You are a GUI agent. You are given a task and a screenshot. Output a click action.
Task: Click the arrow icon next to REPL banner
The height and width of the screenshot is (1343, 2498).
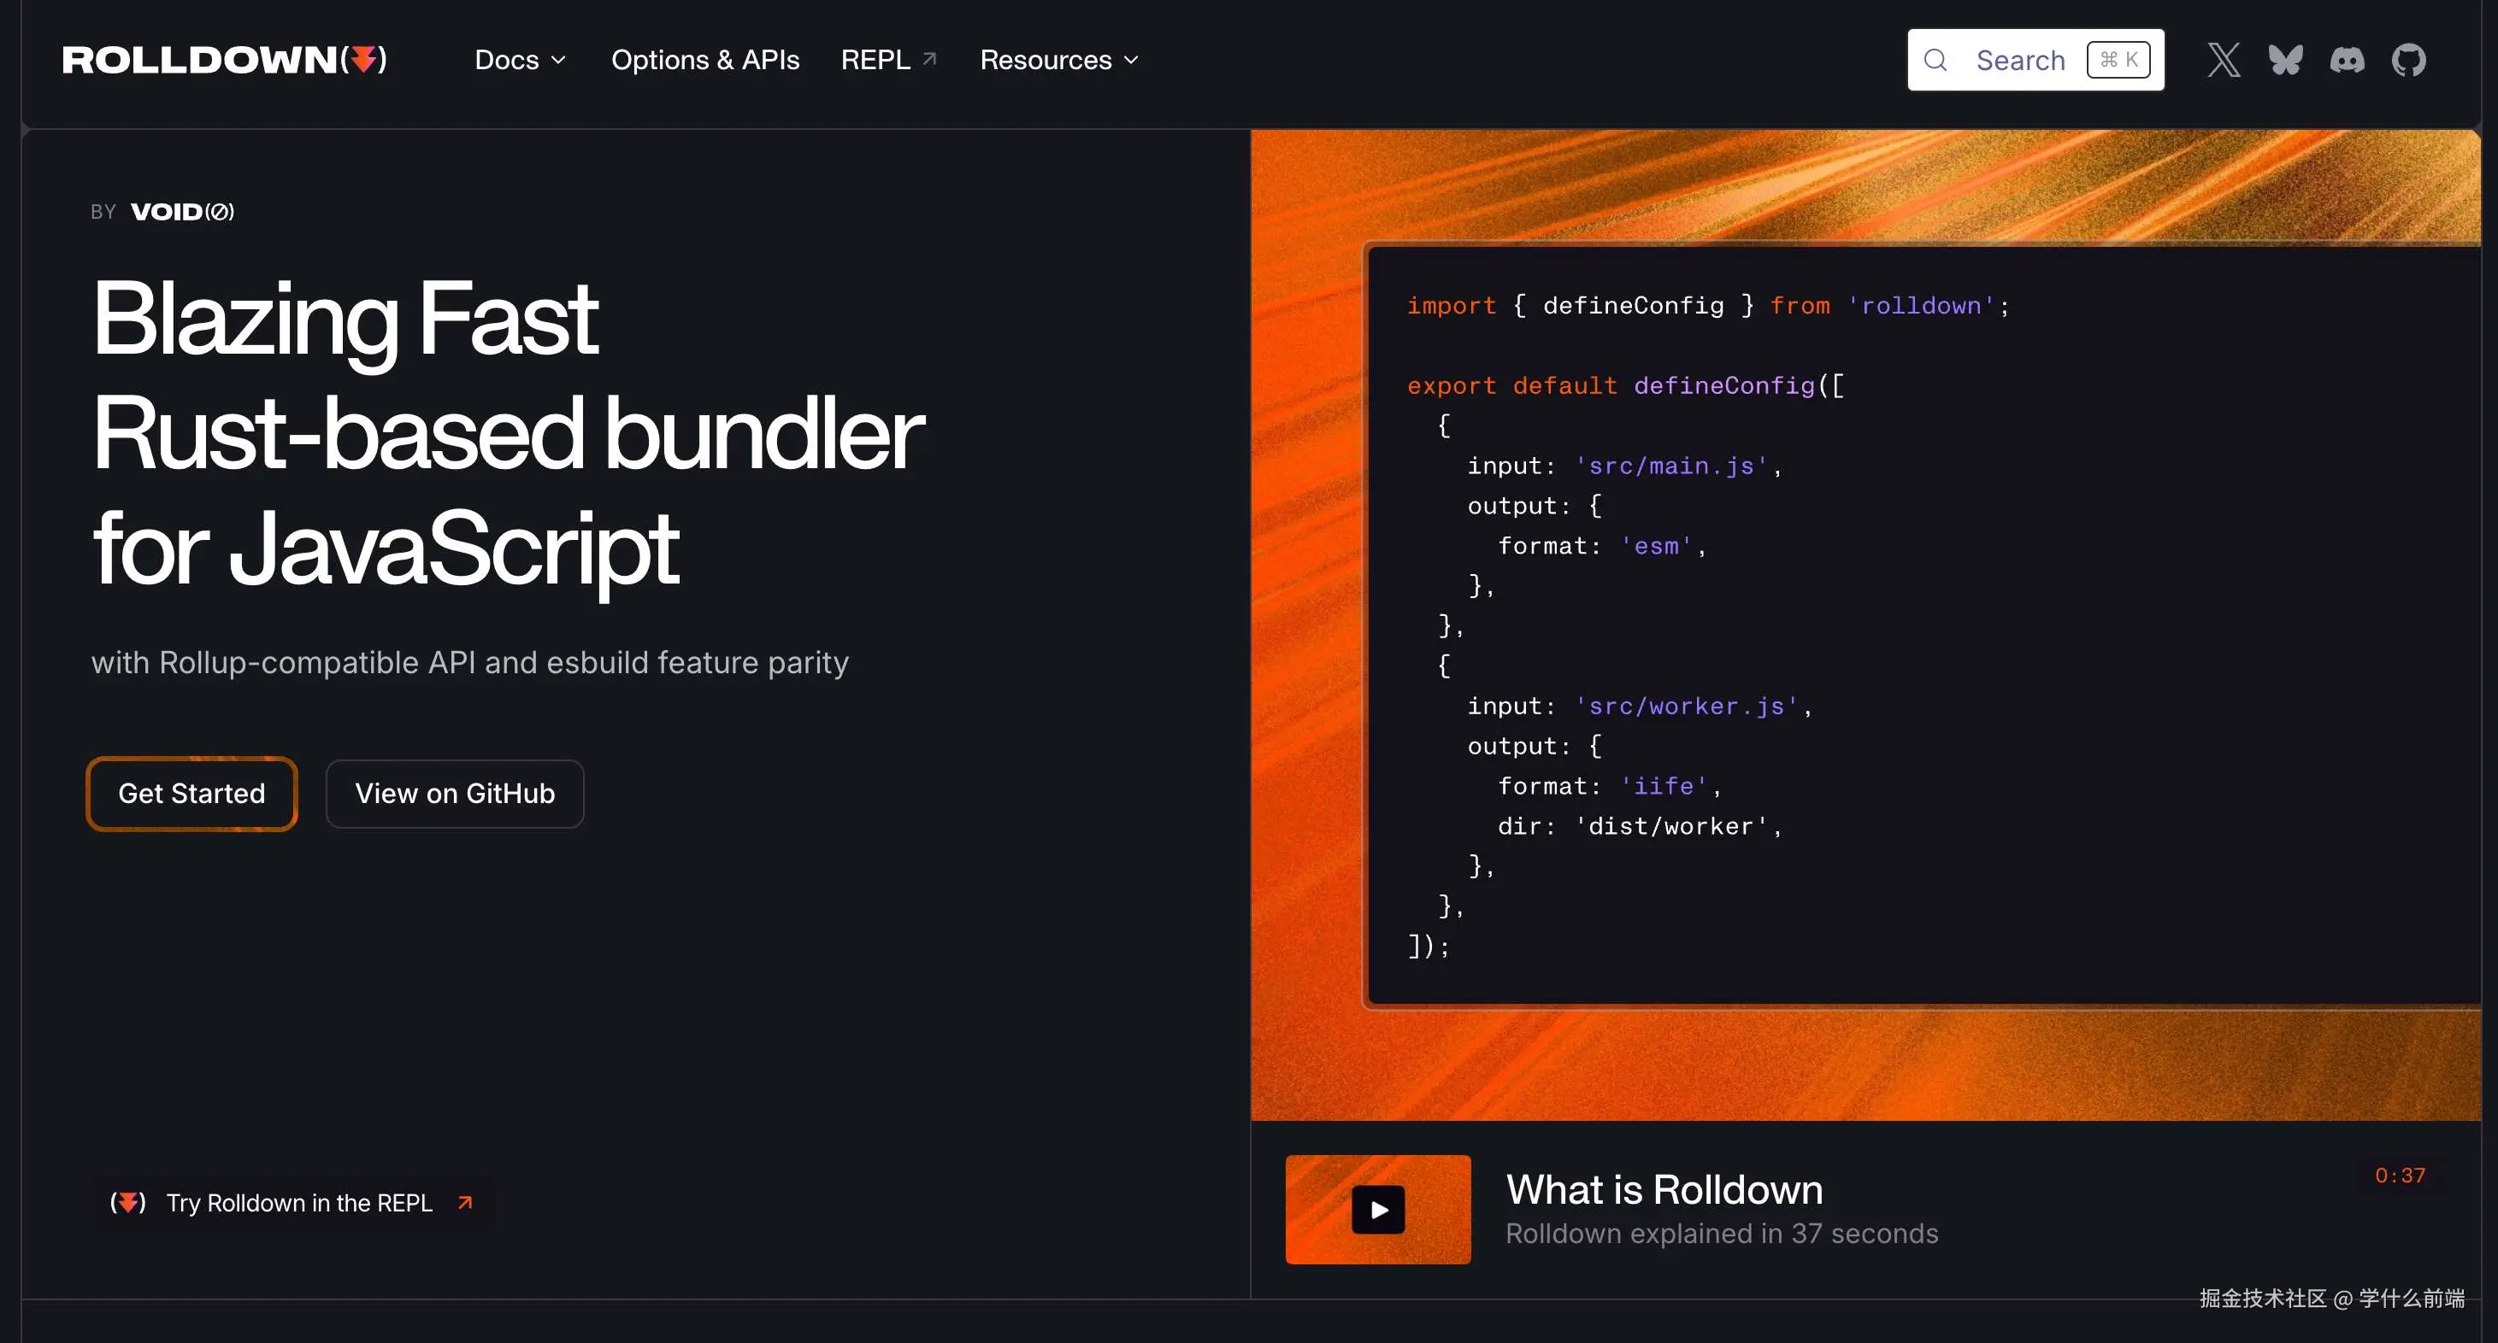pyautogui.click(x=465, y=1203)
